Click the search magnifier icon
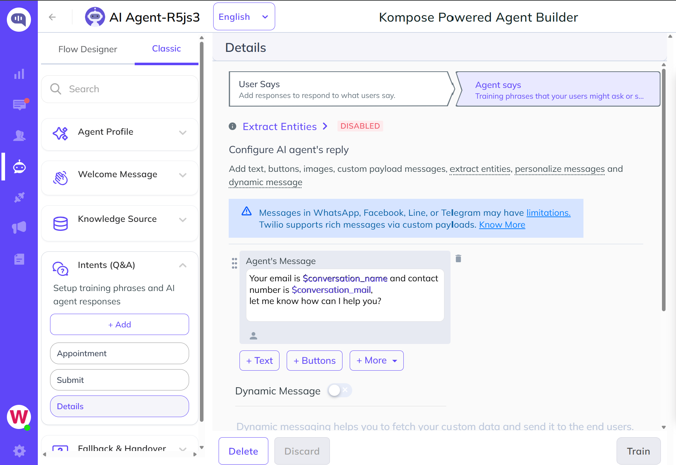Screen dimensions: 676x465 click(x=56, y=89)
